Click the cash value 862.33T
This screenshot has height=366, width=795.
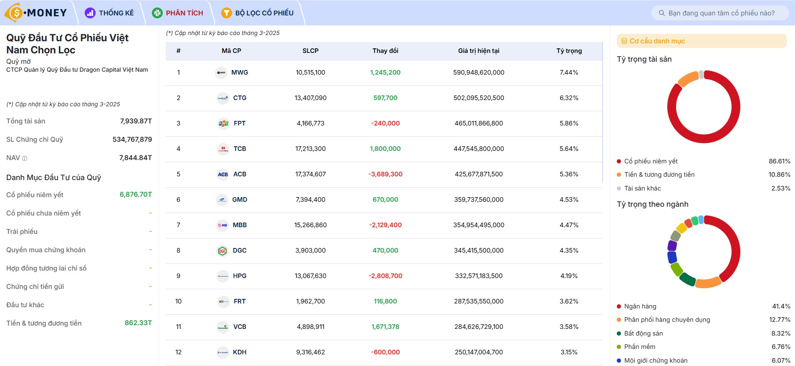click(x=138, y=323)
